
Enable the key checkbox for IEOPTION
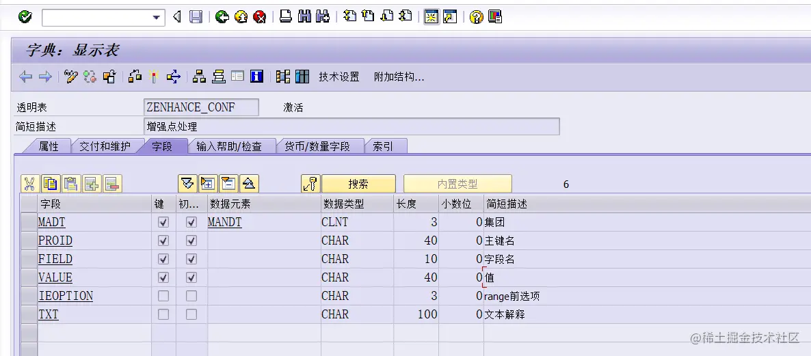pyautogui.click(x=163, y=296)
